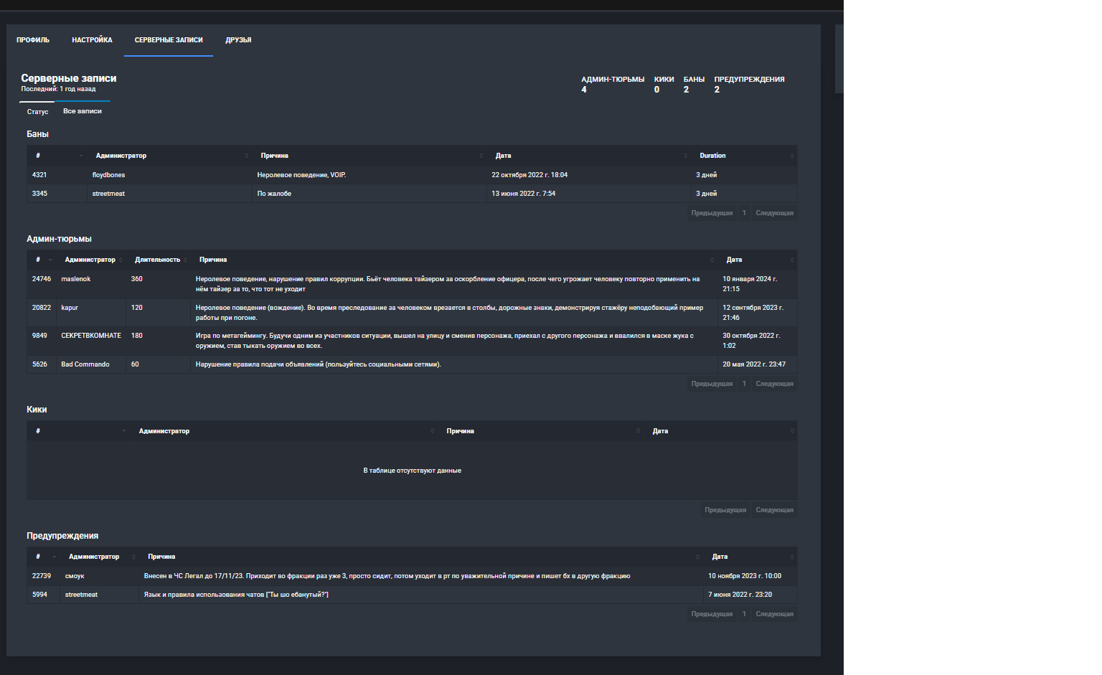The width and height of the screenshot is (1102, 675).
Task: Sort Предупреждения by # column arrow
Action: click(54, 557)
